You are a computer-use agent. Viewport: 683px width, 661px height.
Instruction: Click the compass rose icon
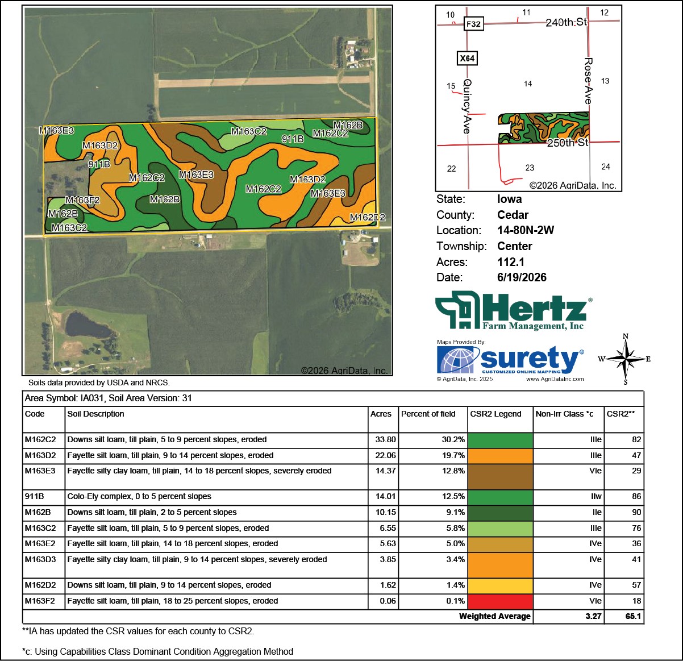(624, 359)
